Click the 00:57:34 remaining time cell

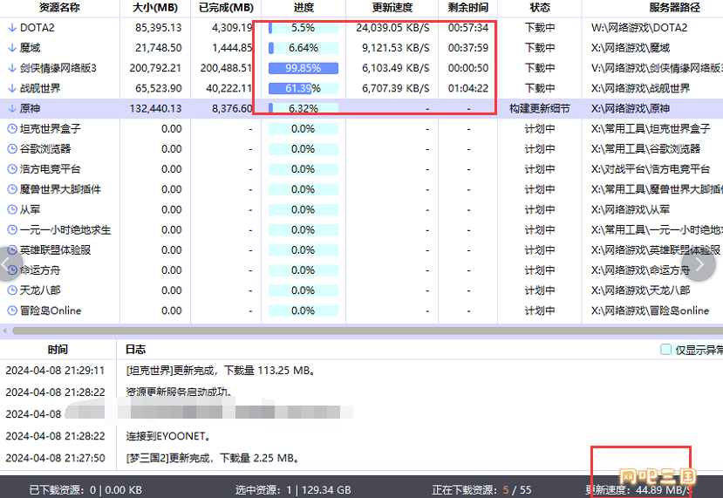[x=468, y=28]
